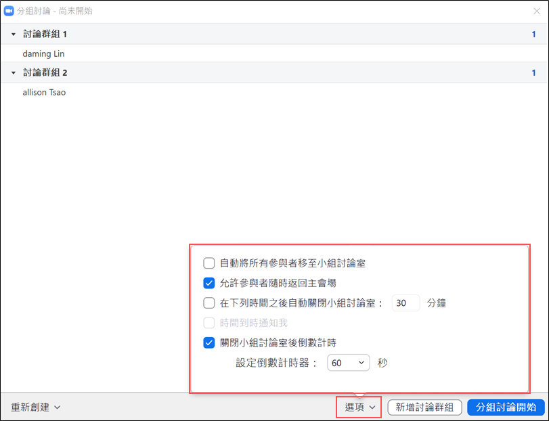Click the 新增討論群組 button
This screenshot has width=549, height=421.
click(x=424, y=407)
